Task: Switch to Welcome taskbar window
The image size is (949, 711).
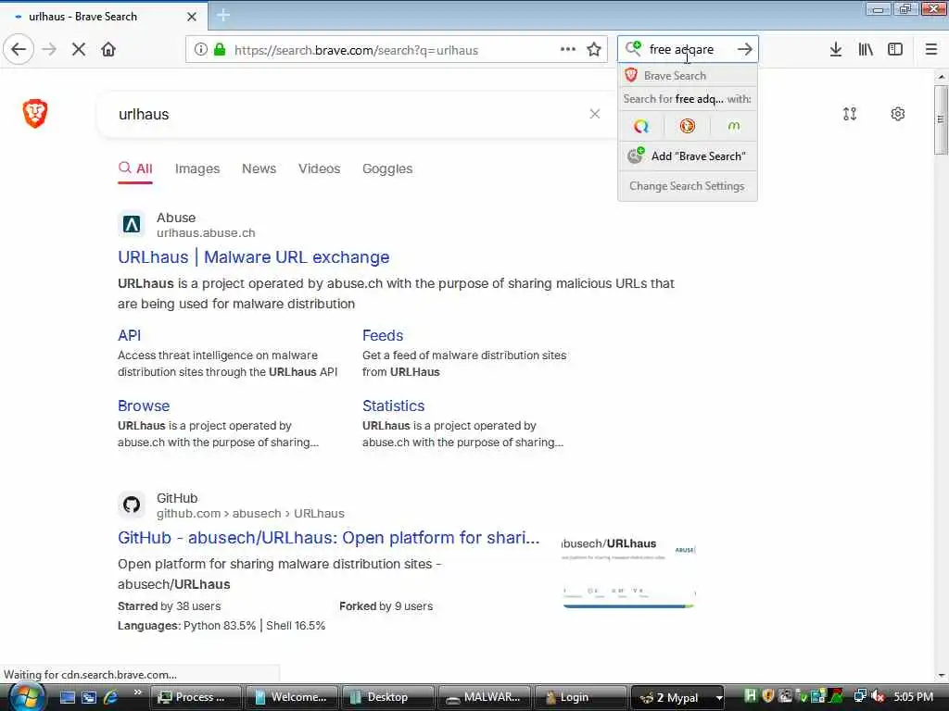Action: point(291,697)
